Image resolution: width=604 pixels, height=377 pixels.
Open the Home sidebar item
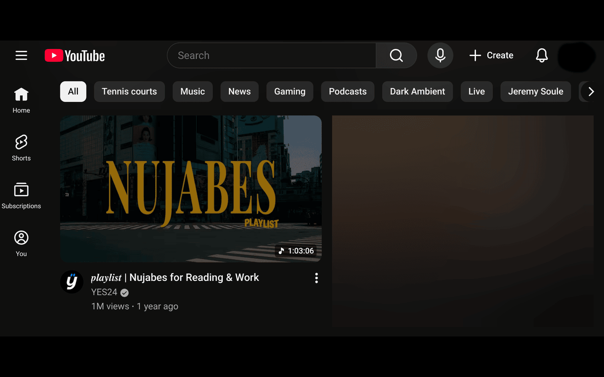21,100
